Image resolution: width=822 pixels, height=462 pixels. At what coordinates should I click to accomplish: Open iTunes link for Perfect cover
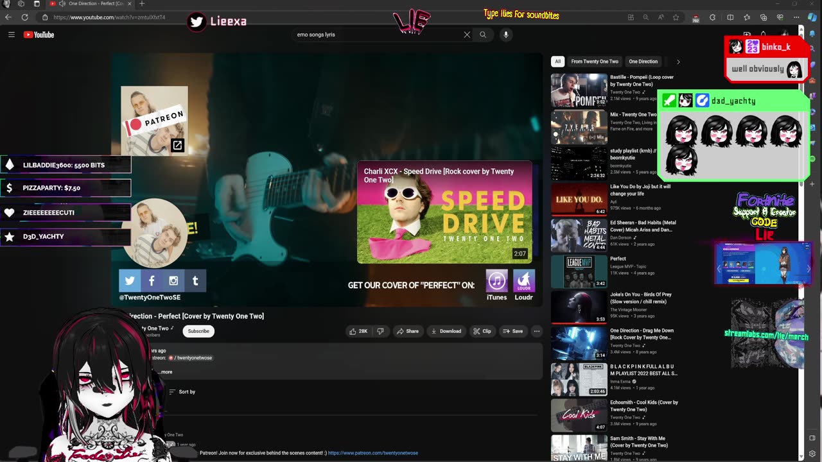[496, 285]
